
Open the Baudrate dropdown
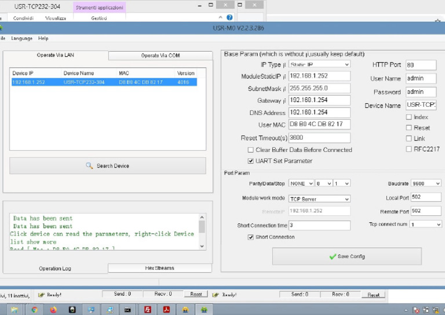pyautogui.click(x=426, y=183)
